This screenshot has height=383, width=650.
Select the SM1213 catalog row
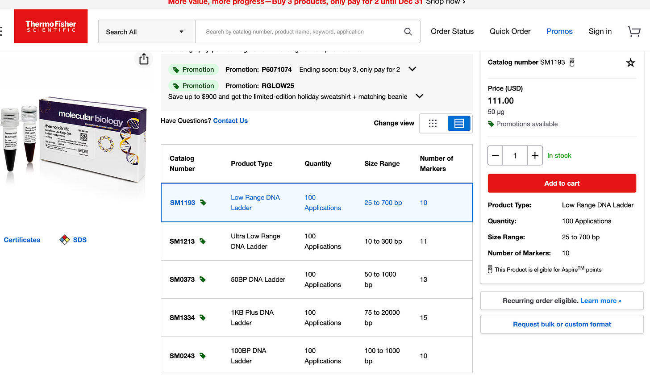click(x=317, y=241)
